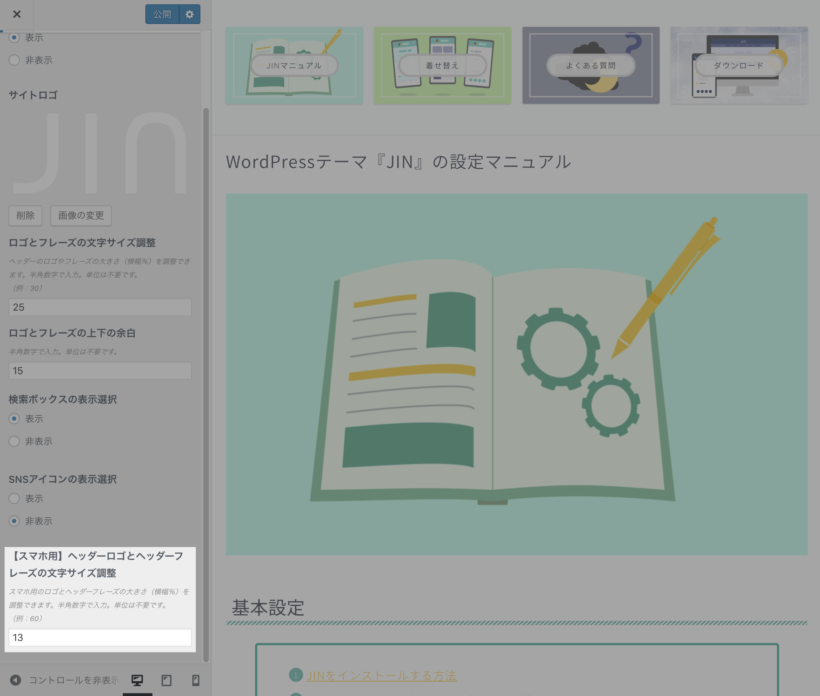Click the 着せ替え banner card

(x=442, y=66)
